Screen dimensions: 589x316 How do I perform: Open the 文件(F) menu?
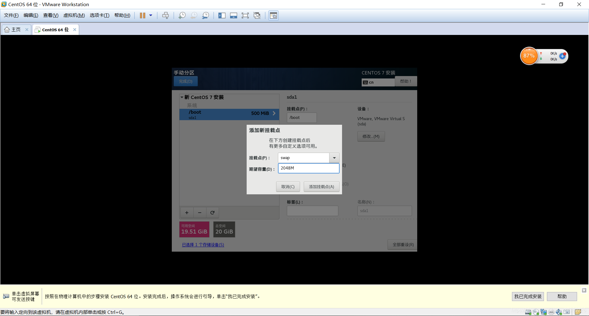pyautogui.click(x=11, y=15)
